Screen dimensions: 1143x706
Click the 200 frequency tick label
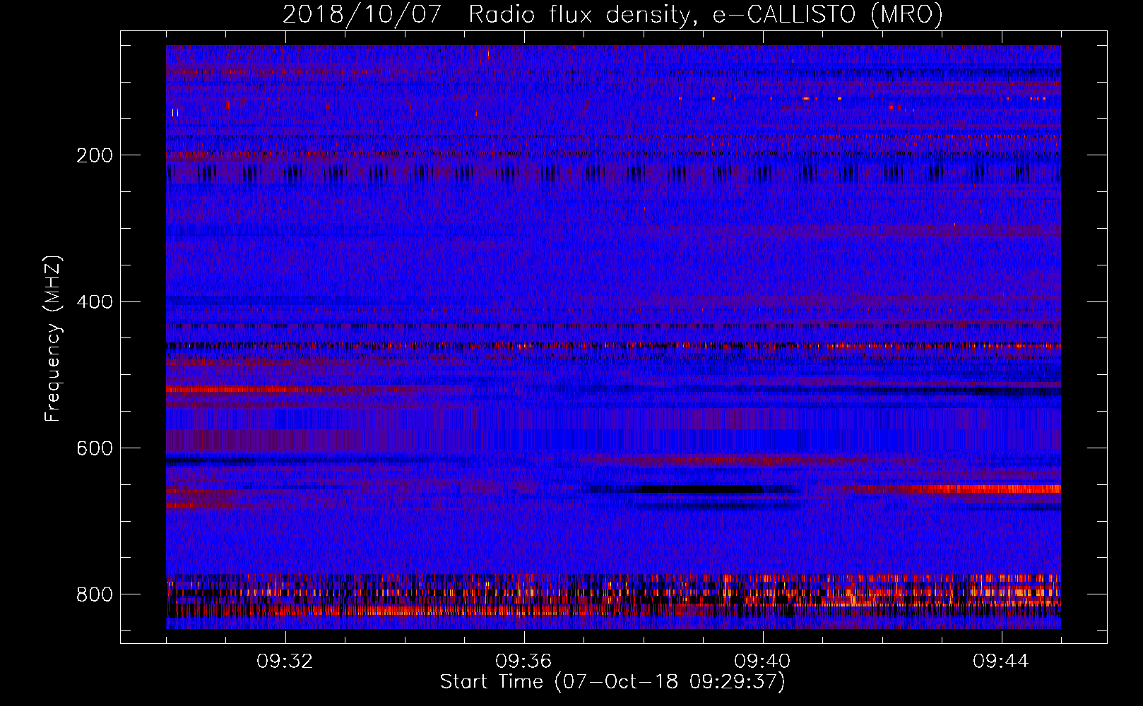95,155
